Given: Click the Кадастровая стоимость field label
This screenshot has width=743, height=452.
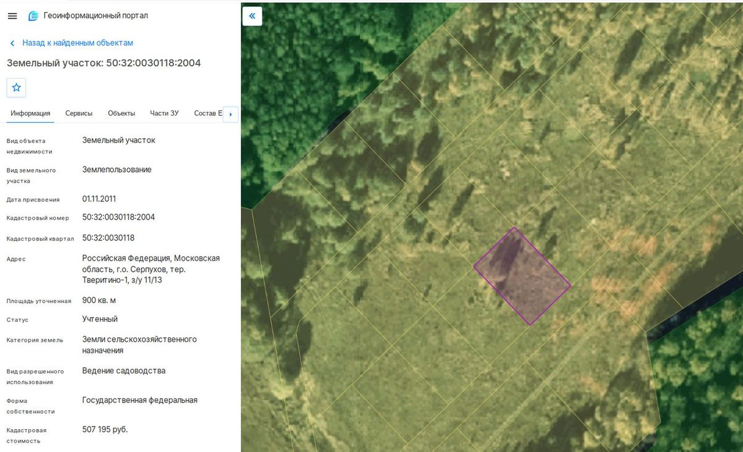Looking at the screenshot, I should [27, 435].
